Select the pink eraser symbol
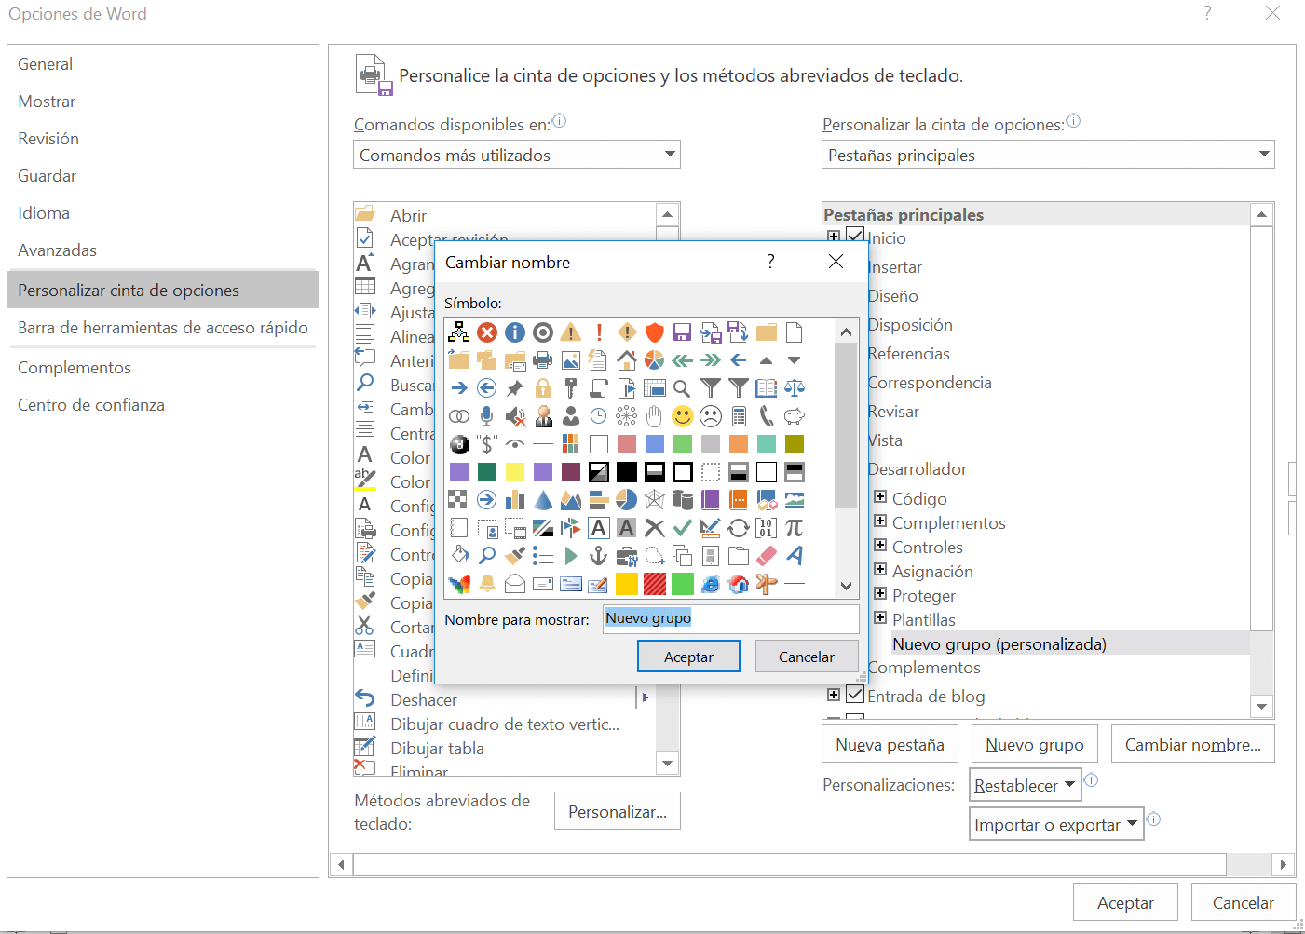This screenshot has width=1305, height=934. [767, 556]
